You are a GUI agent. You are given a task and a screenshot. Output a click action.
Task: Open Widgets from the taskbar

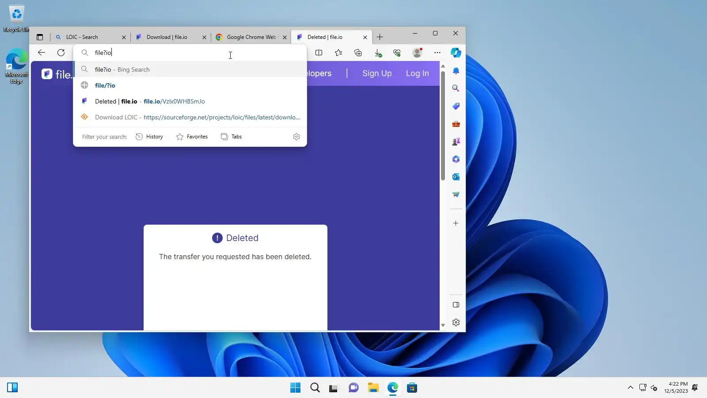(12, 388)
